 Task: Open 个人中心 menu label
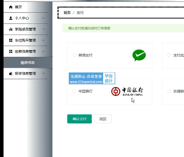pyautogui.click(x=22, y=18)
